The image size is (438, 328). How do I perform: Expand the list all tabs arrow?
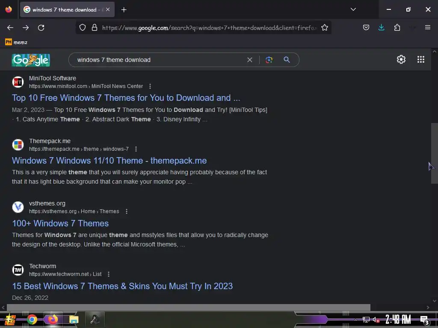(x=353, y=9)
